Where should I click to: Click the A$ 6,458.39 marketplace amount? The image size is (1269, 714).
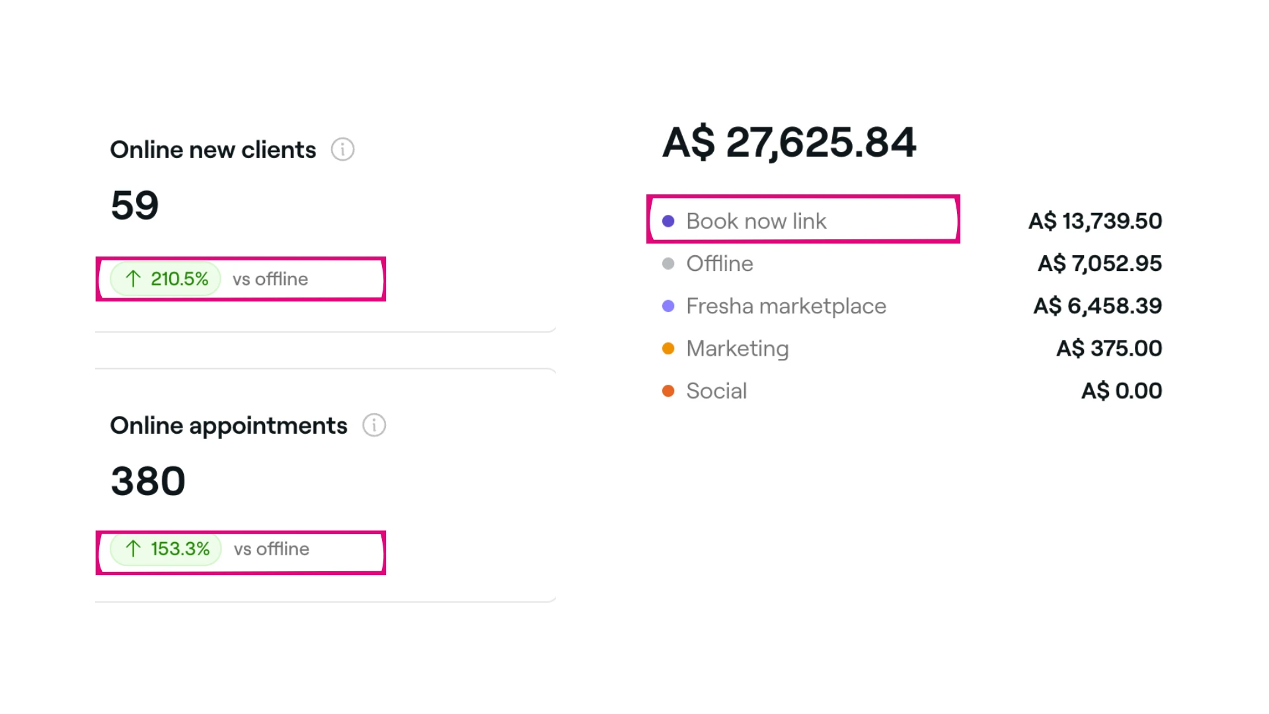point(1097,306)
